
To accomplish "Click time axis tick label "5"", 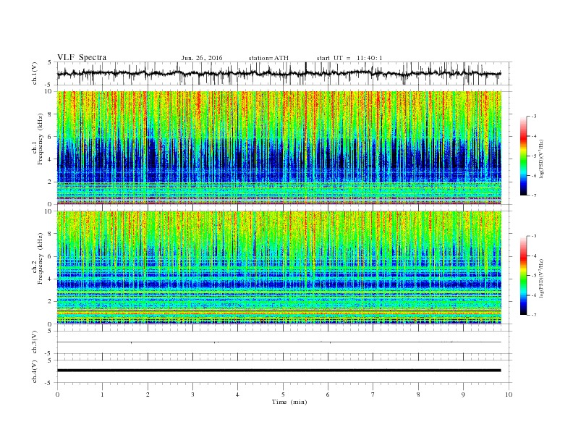I will (x=283, y=395).
